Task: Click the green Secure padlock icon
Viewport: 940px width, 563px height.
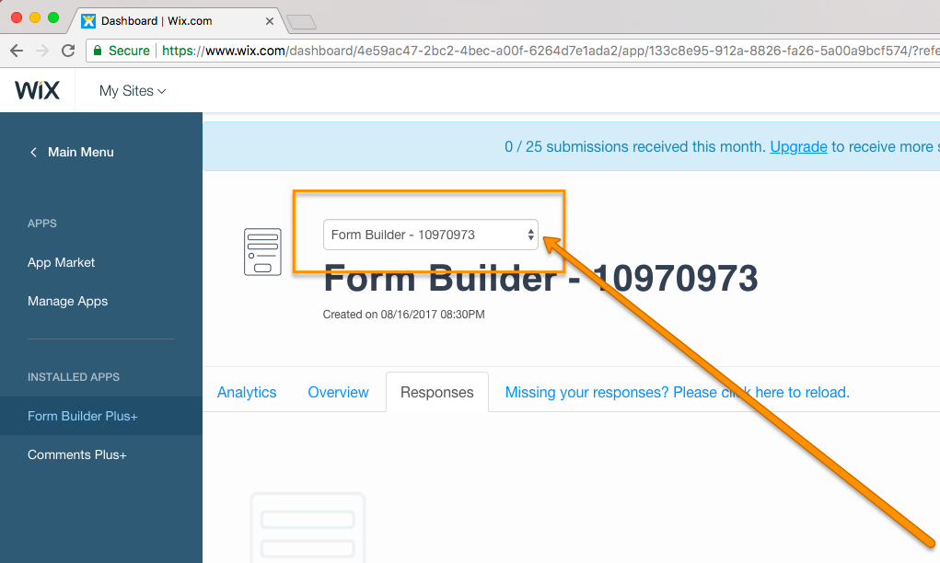Action: click(98, 51)
